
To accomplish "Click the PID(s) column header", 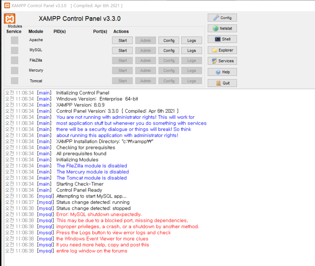I will click(x=59, y=31).
